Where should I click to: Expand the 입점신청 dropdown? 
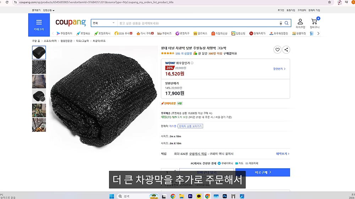49,10
